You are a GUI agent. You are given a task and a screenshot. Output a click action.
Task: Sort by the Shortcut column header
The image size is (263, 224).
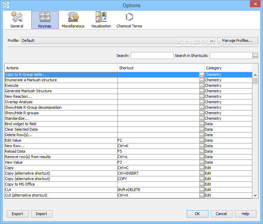pos(161,68)
